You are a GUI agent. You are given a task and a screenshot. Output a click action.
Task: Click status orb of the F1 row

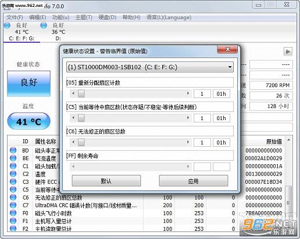(13, 220)
